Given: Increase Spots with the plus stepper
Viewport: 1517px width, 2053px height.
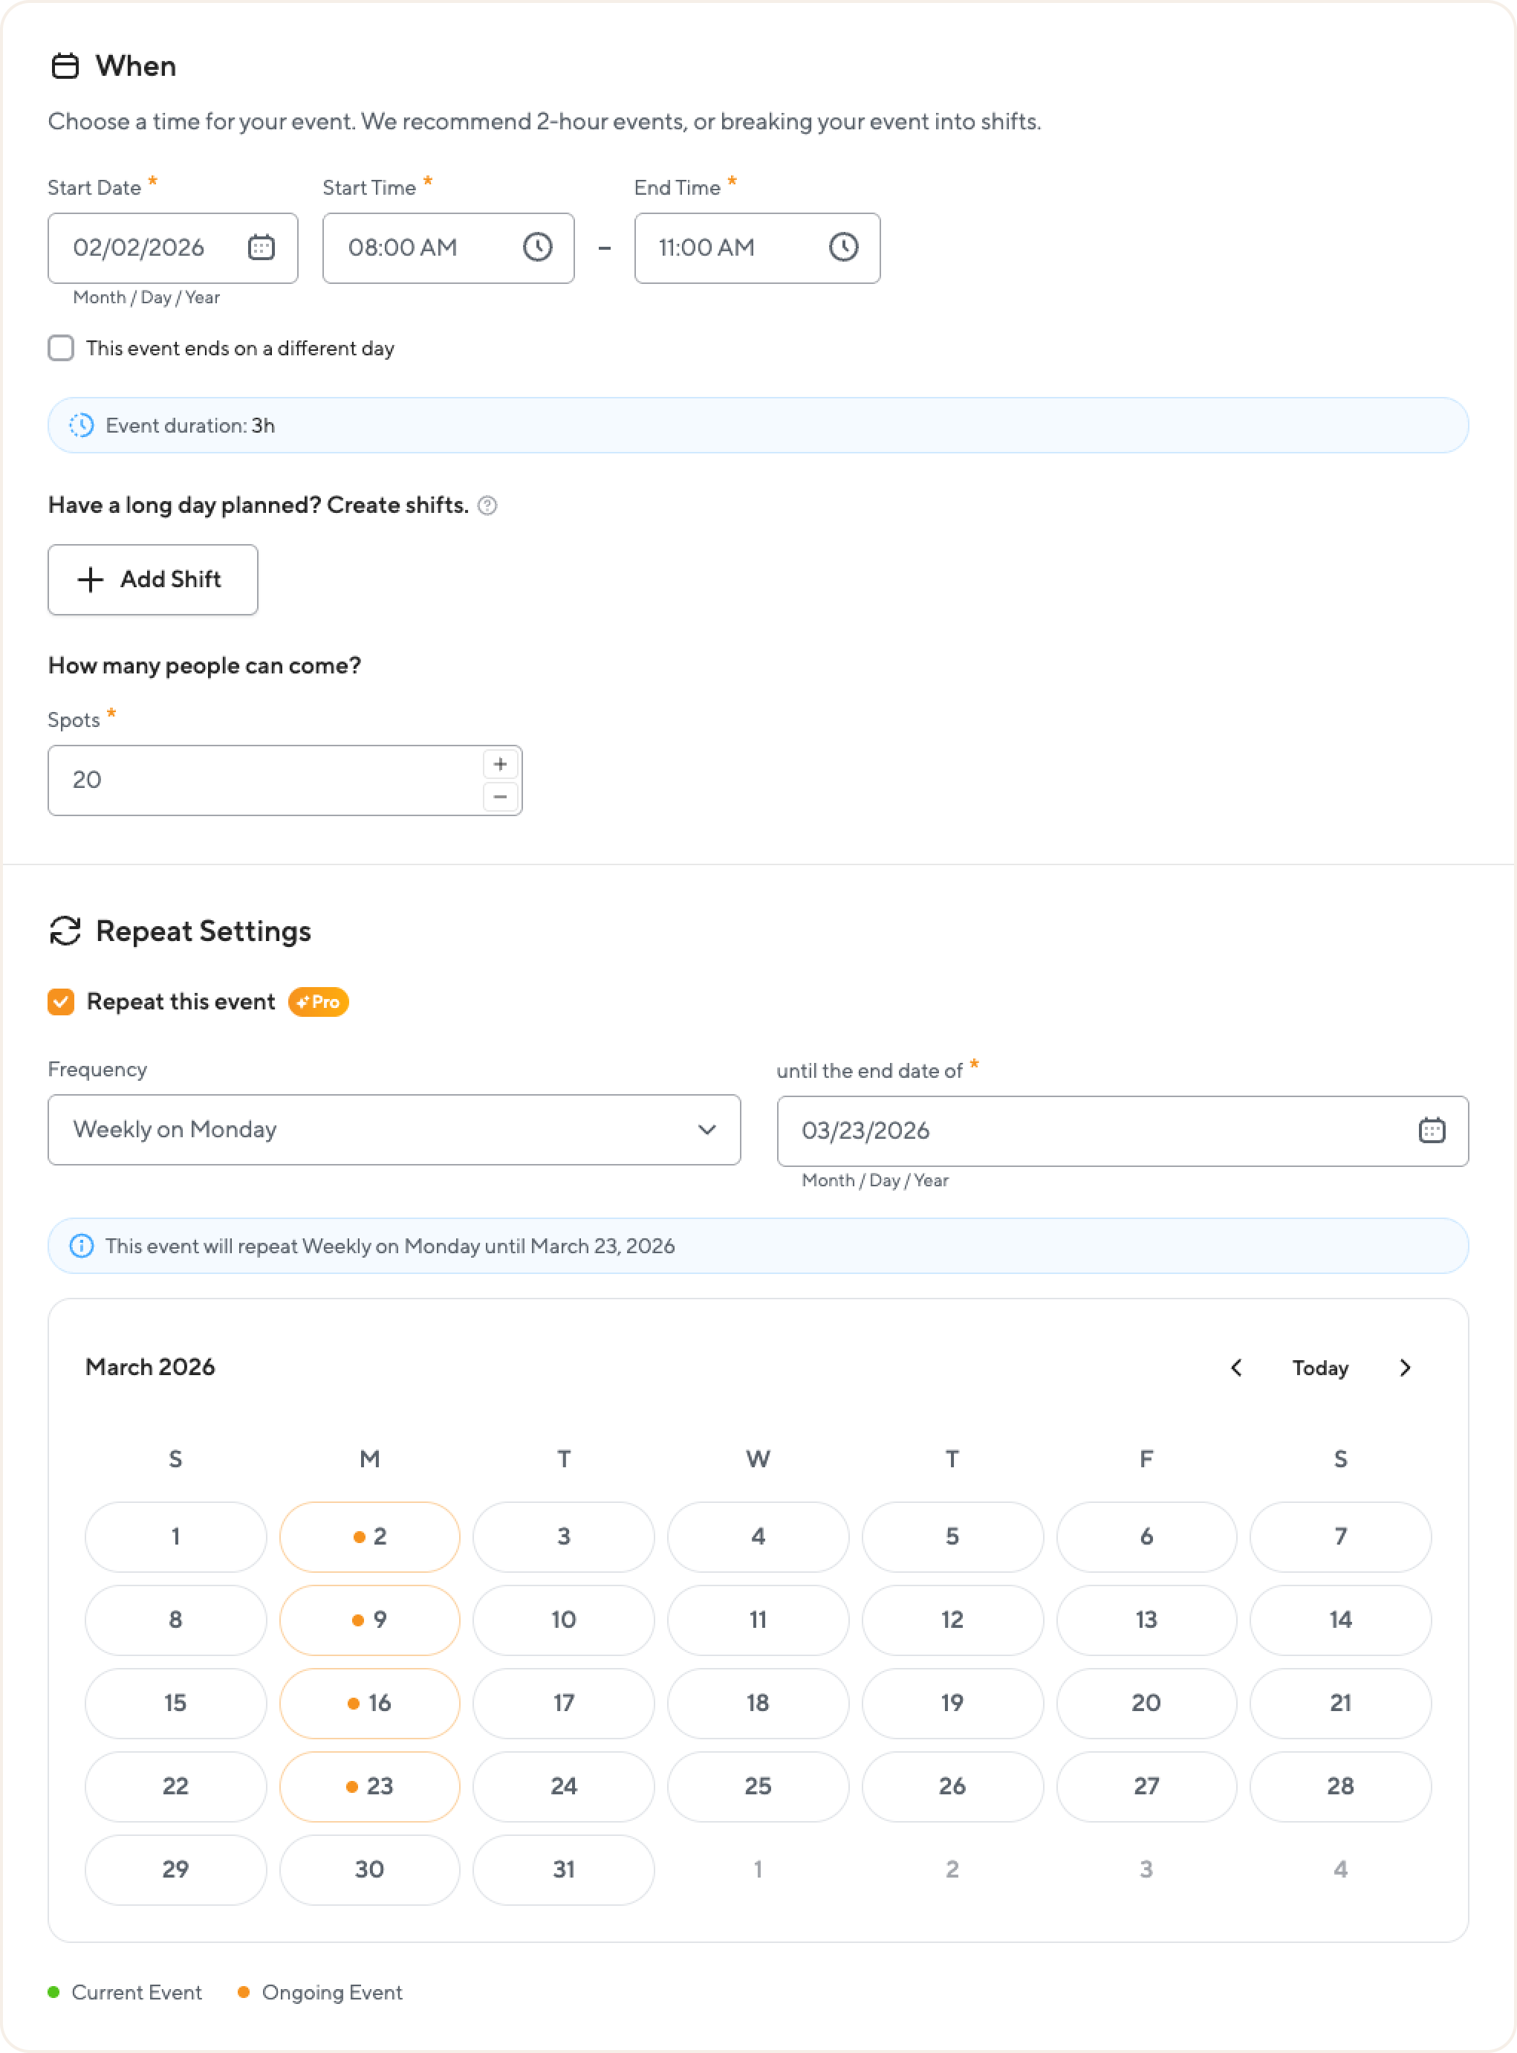Looking at the screenshot, I should (499, 764).
